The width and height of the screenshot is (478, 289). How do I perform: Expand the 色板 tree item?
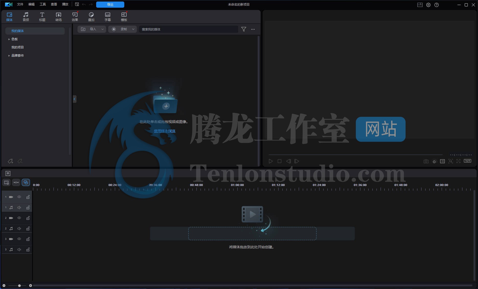(9, 39)
